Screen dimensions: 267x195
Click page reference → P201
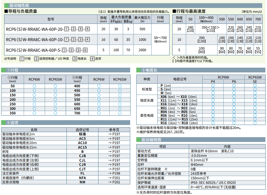(x=114, y=178)
